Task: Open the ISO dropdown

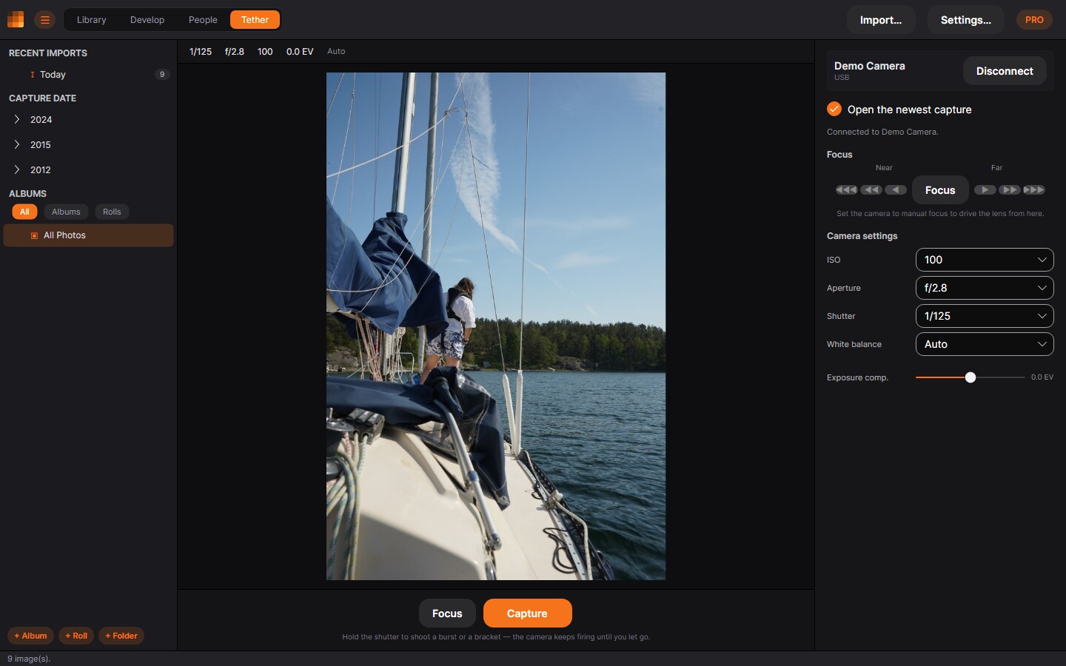Action: (x=985, y=260)
